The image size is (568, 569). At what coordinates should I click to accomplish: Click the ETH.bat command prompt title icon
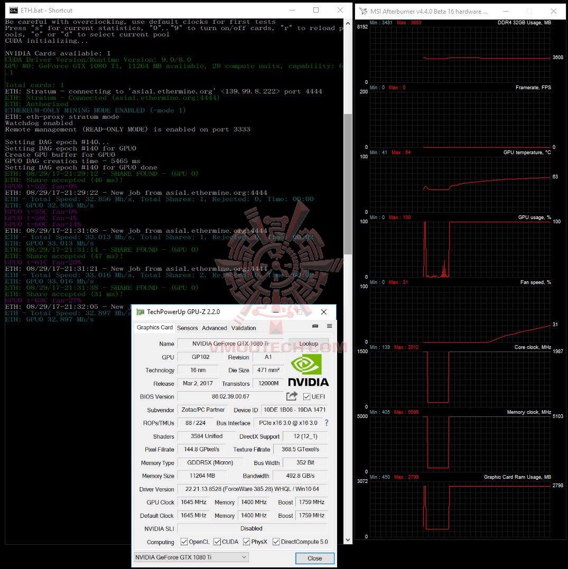[x=13, y=10]
